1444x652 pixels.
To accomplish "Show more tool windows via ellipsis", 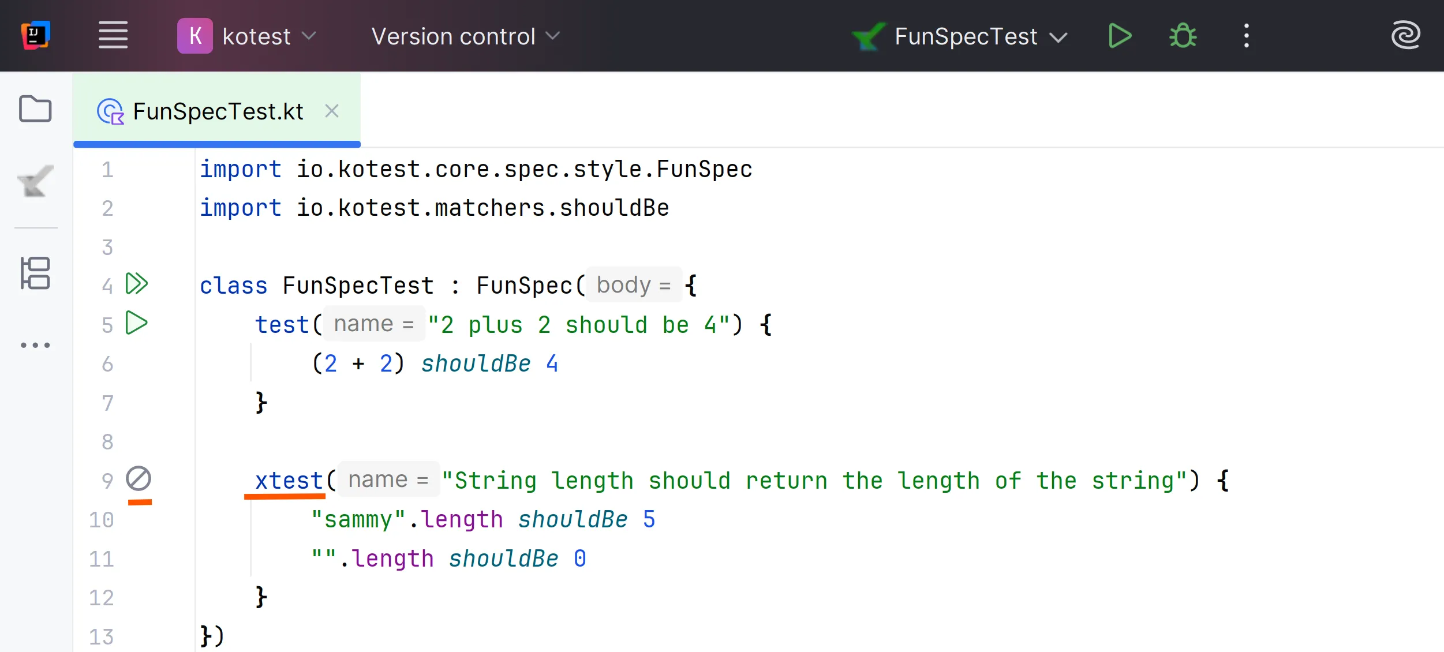I will pos(35,345).
